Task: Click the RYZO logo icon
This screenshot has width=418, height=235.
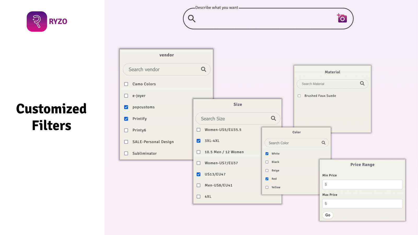Action: click(x=37, y=21)
